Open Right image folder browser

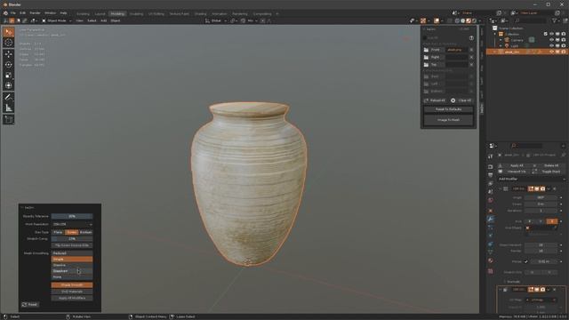[x=427, y=57]
